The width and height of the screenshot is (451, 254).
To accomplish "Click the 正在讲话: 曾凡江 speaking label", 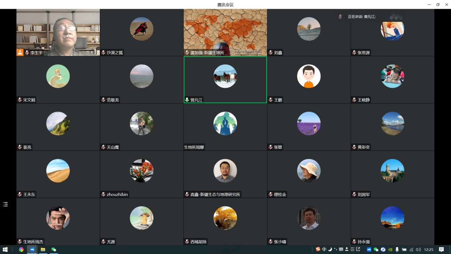I will point(362,17).
